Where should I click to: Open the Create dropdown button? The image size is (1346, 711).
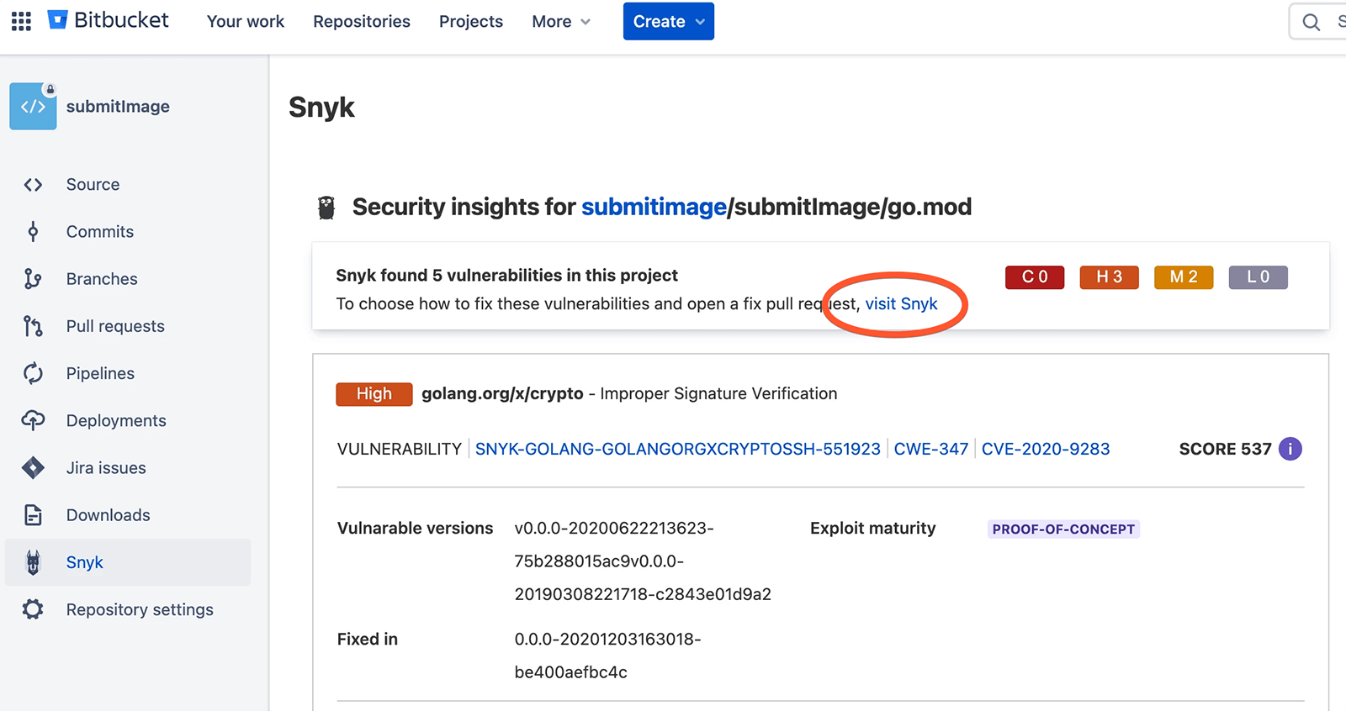pos(668,21)
